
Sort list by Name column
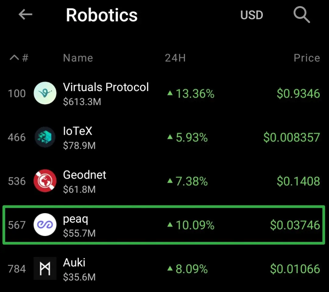click(x=78, y=58)
